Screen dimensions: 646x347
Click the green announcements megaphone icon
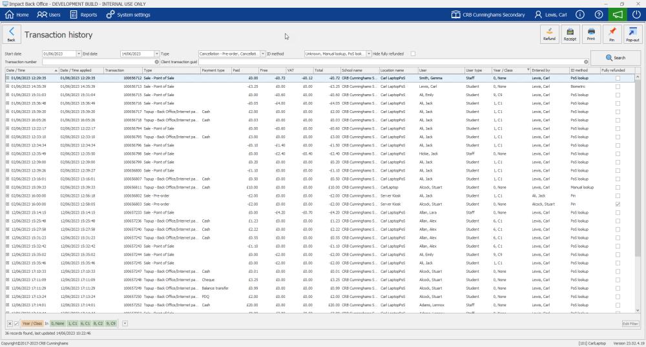618,14
